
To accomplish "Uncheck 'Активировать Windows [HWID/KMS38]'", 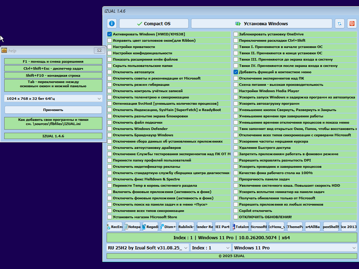I will [x=109, y=34].
